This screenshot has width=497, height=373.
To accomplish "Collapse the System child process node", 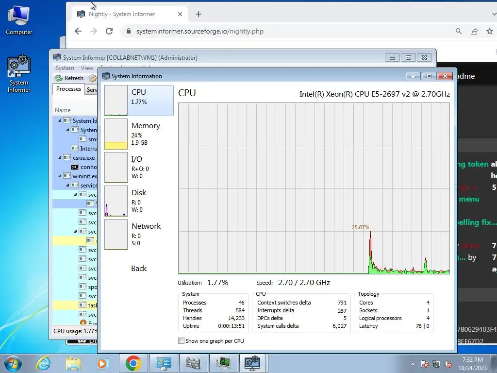I will [67, 130].
